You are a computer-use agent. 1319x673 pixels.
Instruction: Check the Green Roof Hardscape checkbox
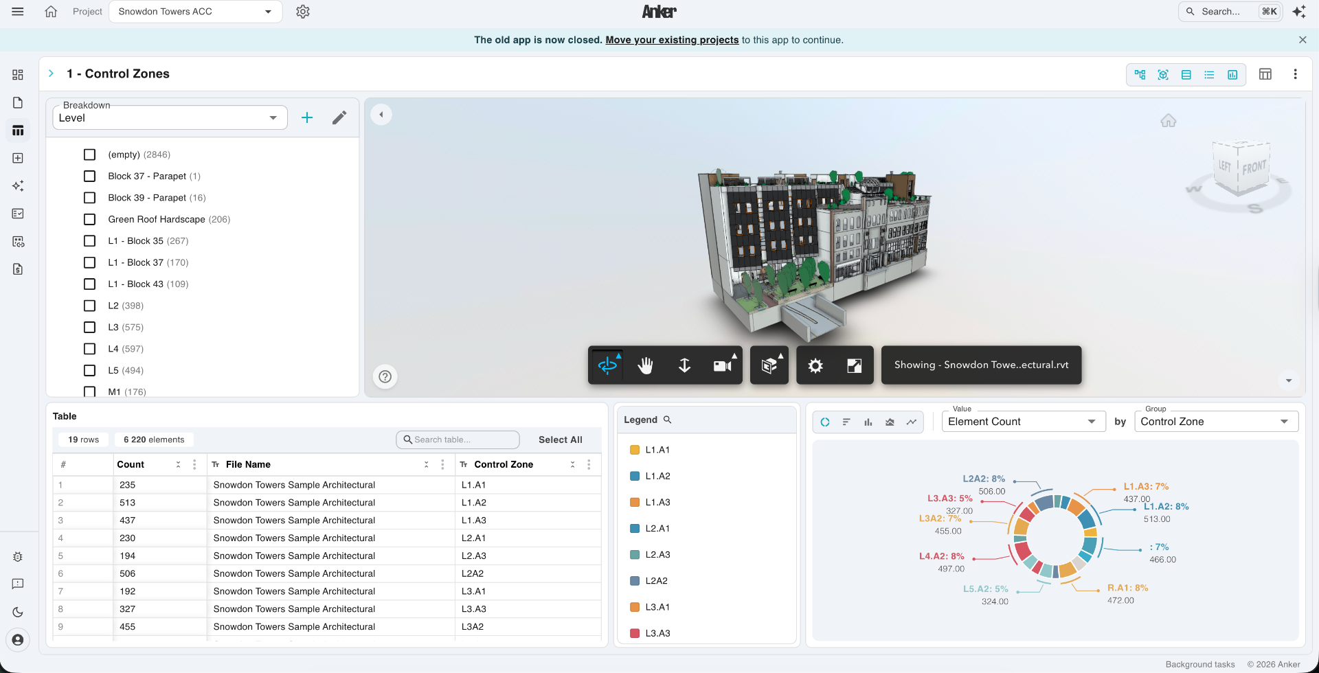coord(89,219)
